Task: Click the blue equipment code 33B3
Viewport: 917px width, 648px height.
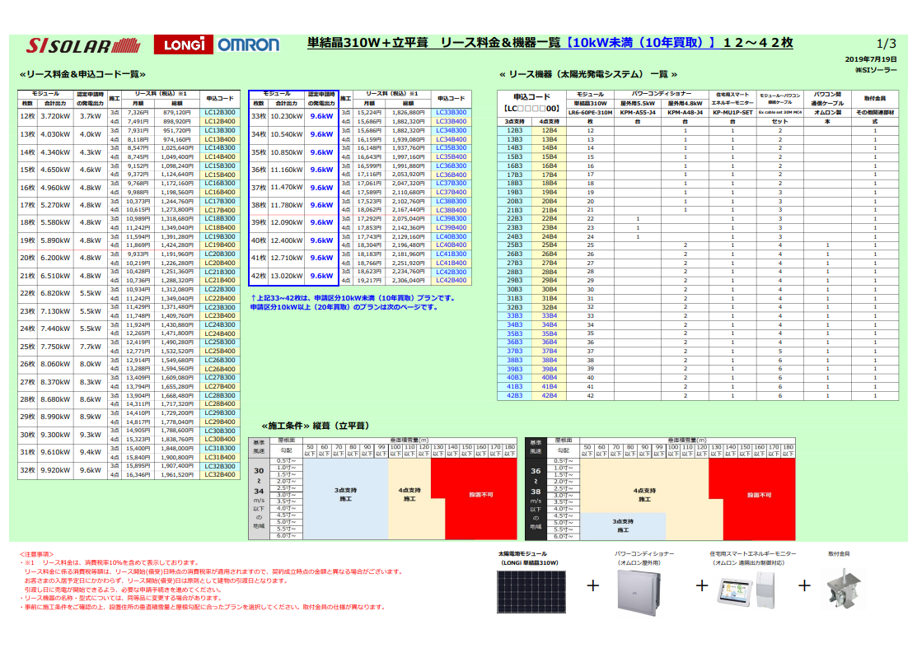Action: click(515, 315)
